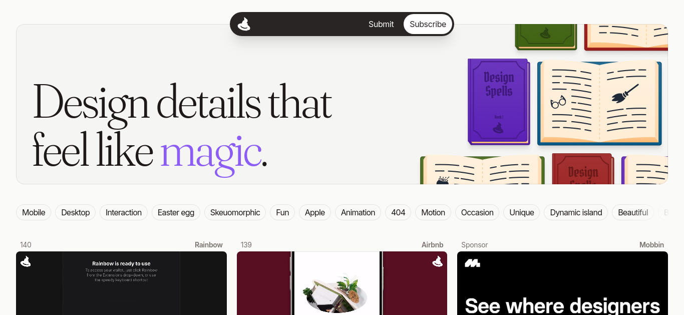Screen dimensions: 684x315
Task: Click wizard hat icon on Rainbow card
Action: coord(26,261)
